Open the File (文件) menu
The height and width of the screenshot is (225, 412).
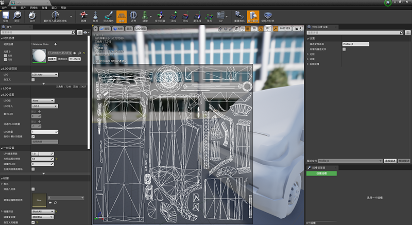click(x=5, y=8)
